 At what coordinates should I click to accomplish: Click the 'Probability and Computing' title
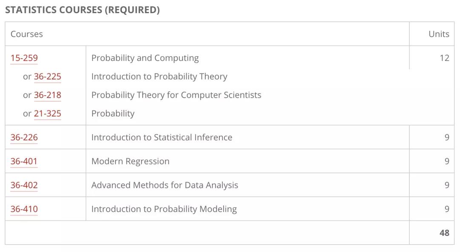pos(145,58)
